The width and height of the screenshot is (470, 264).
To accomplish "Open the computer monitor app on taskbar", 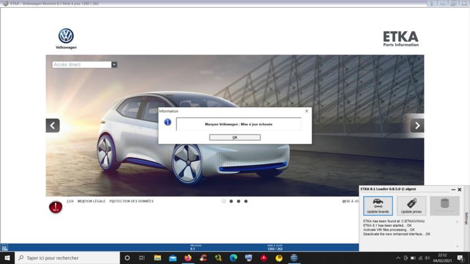I will point(249,258).
